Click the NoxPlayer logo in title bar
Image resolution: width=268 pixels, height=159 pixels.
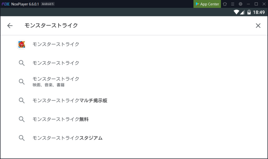coord(5,4)
